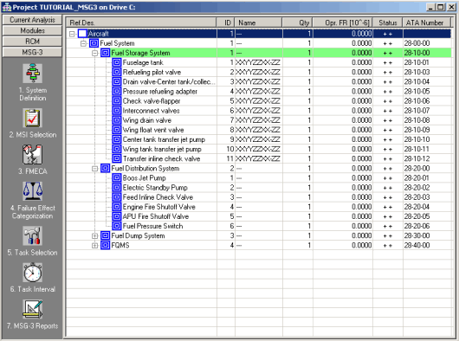This screenshot has height=341, width=459.
Task: Switch to the RCM tab
Action: click(32, 42)
